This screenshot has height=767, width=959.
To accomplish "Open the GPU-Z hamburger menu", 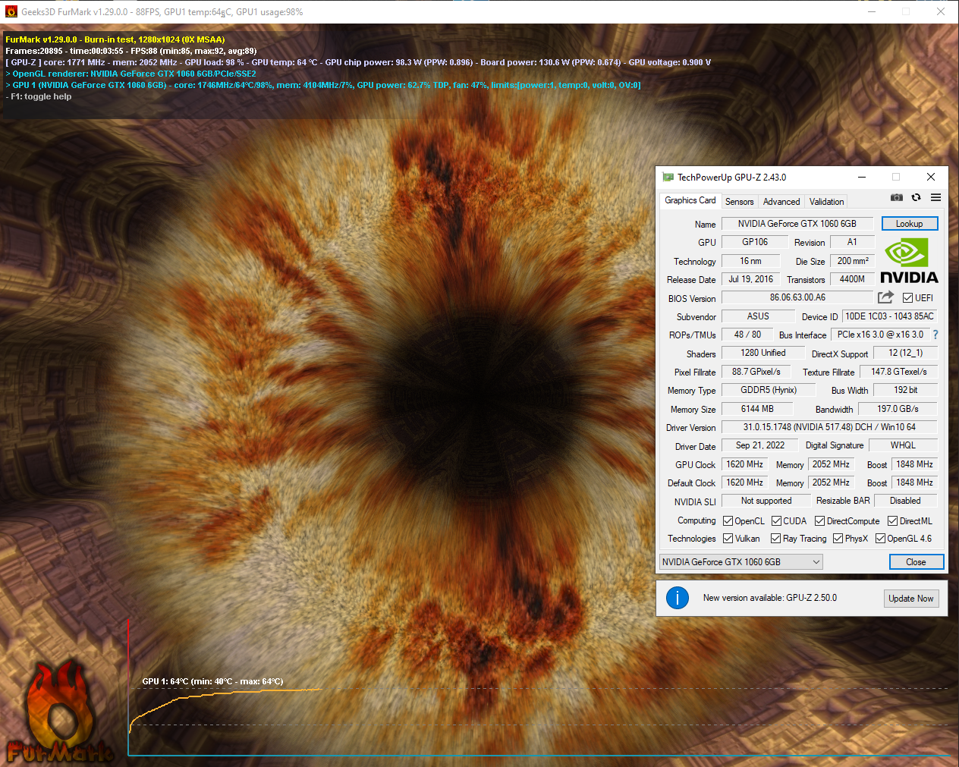I will click(x=935, y=197).
